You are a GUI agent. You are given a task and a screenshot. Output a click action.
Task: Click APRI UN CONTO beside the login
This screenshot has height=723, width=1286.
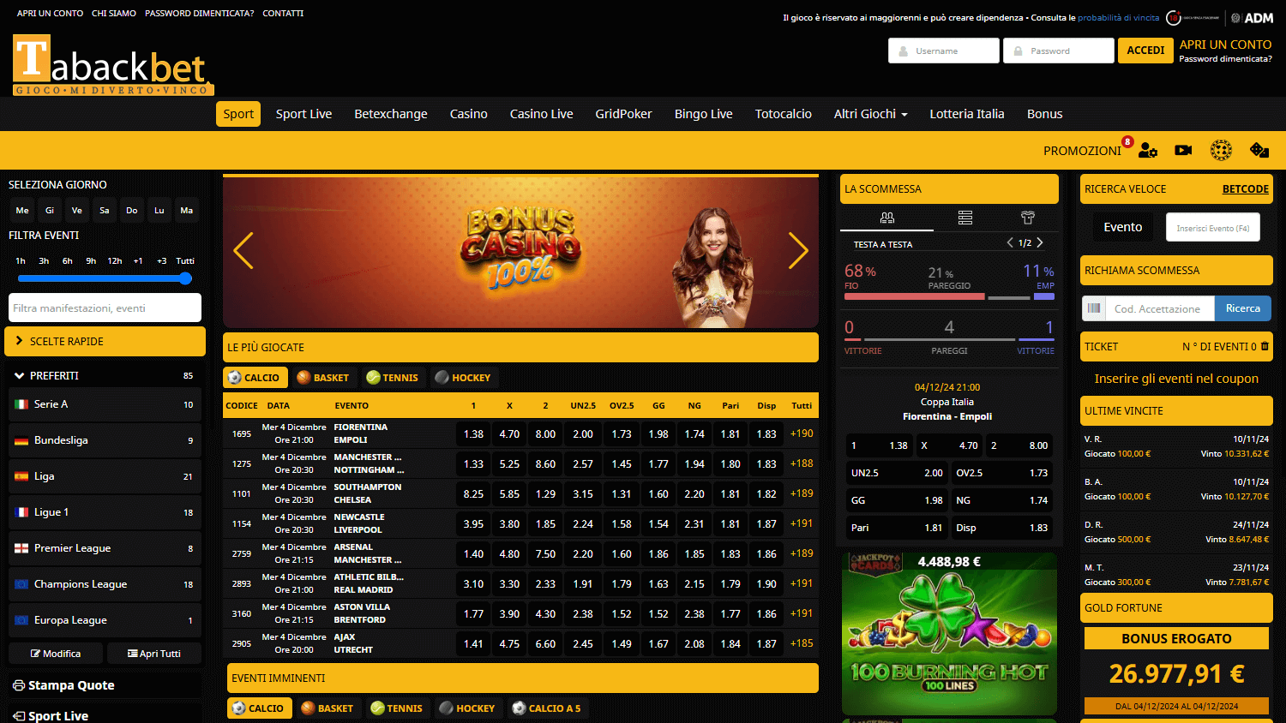coord(1225,45)
